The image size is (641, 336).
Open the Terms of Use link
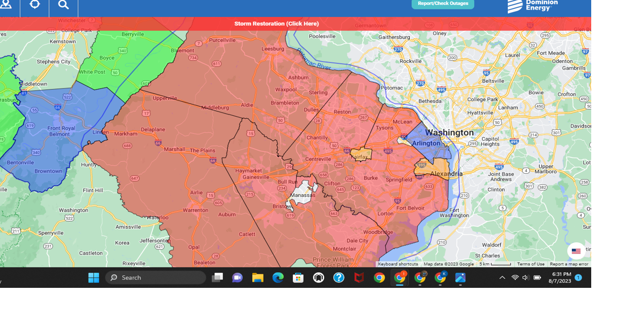(x=530, y=264)
